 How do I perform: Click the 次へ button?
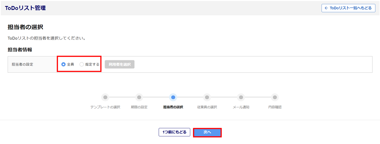(207, 132)
